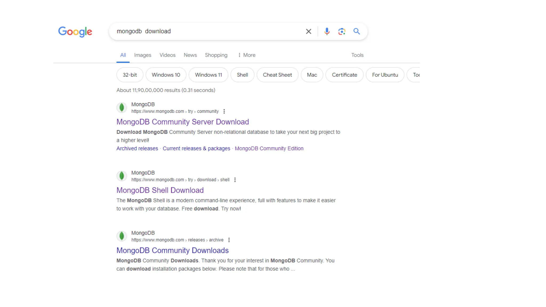Open the Tools filter options

357,55
